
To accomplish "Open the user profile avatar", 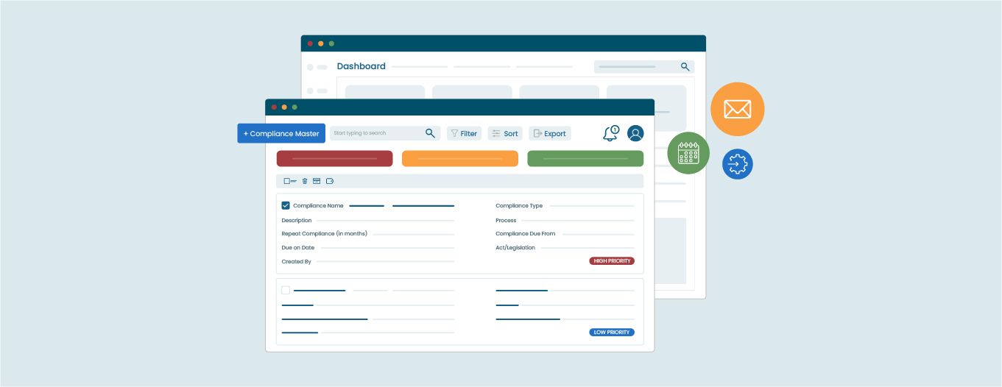I will (x=635, y=133).
